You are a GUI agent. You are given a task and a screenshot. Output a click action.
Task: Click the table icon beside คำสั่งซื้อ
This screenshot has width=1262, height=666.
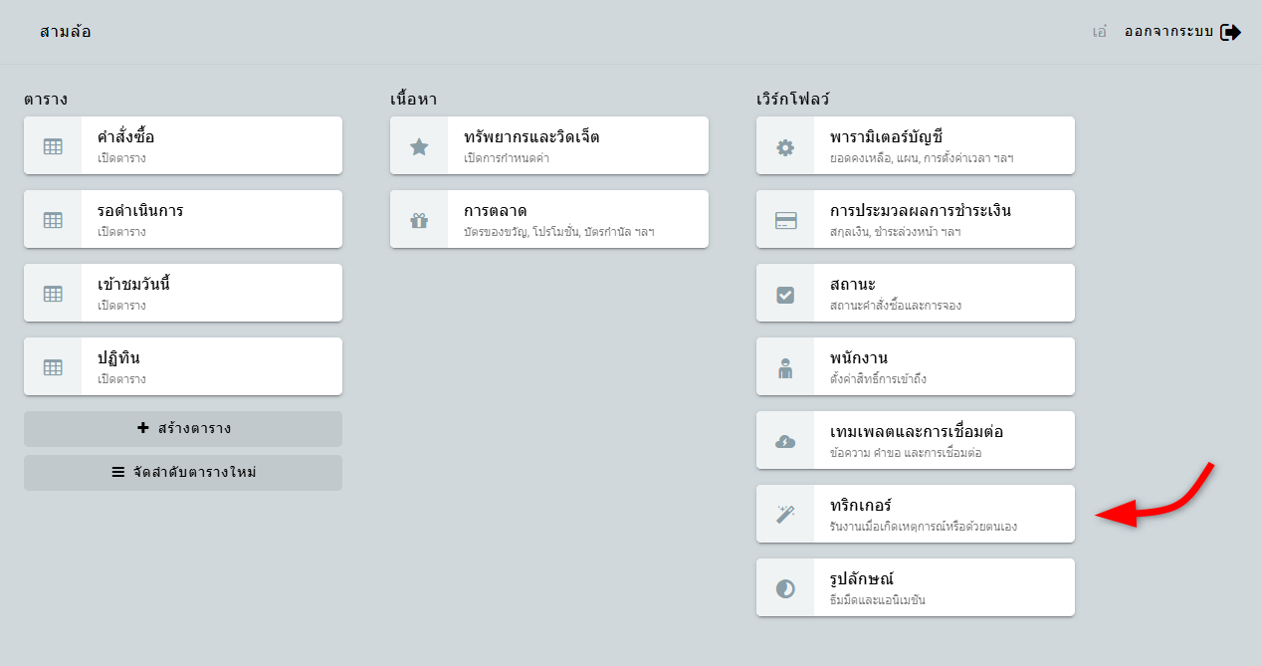click(53, 146)
